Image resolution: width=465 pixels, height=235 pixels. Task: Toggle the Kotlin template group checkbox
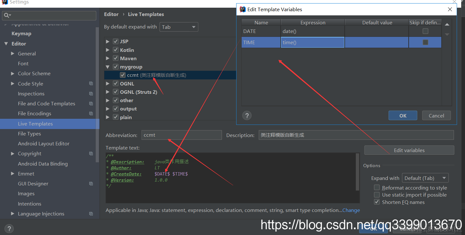116,50
